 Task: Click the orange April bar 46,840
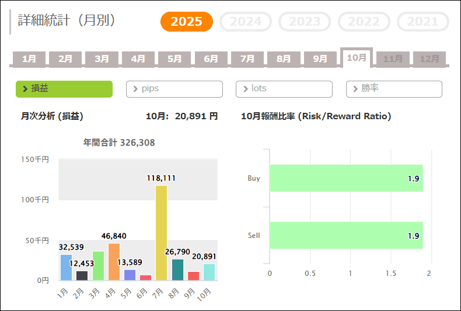(x=114, y=262)
